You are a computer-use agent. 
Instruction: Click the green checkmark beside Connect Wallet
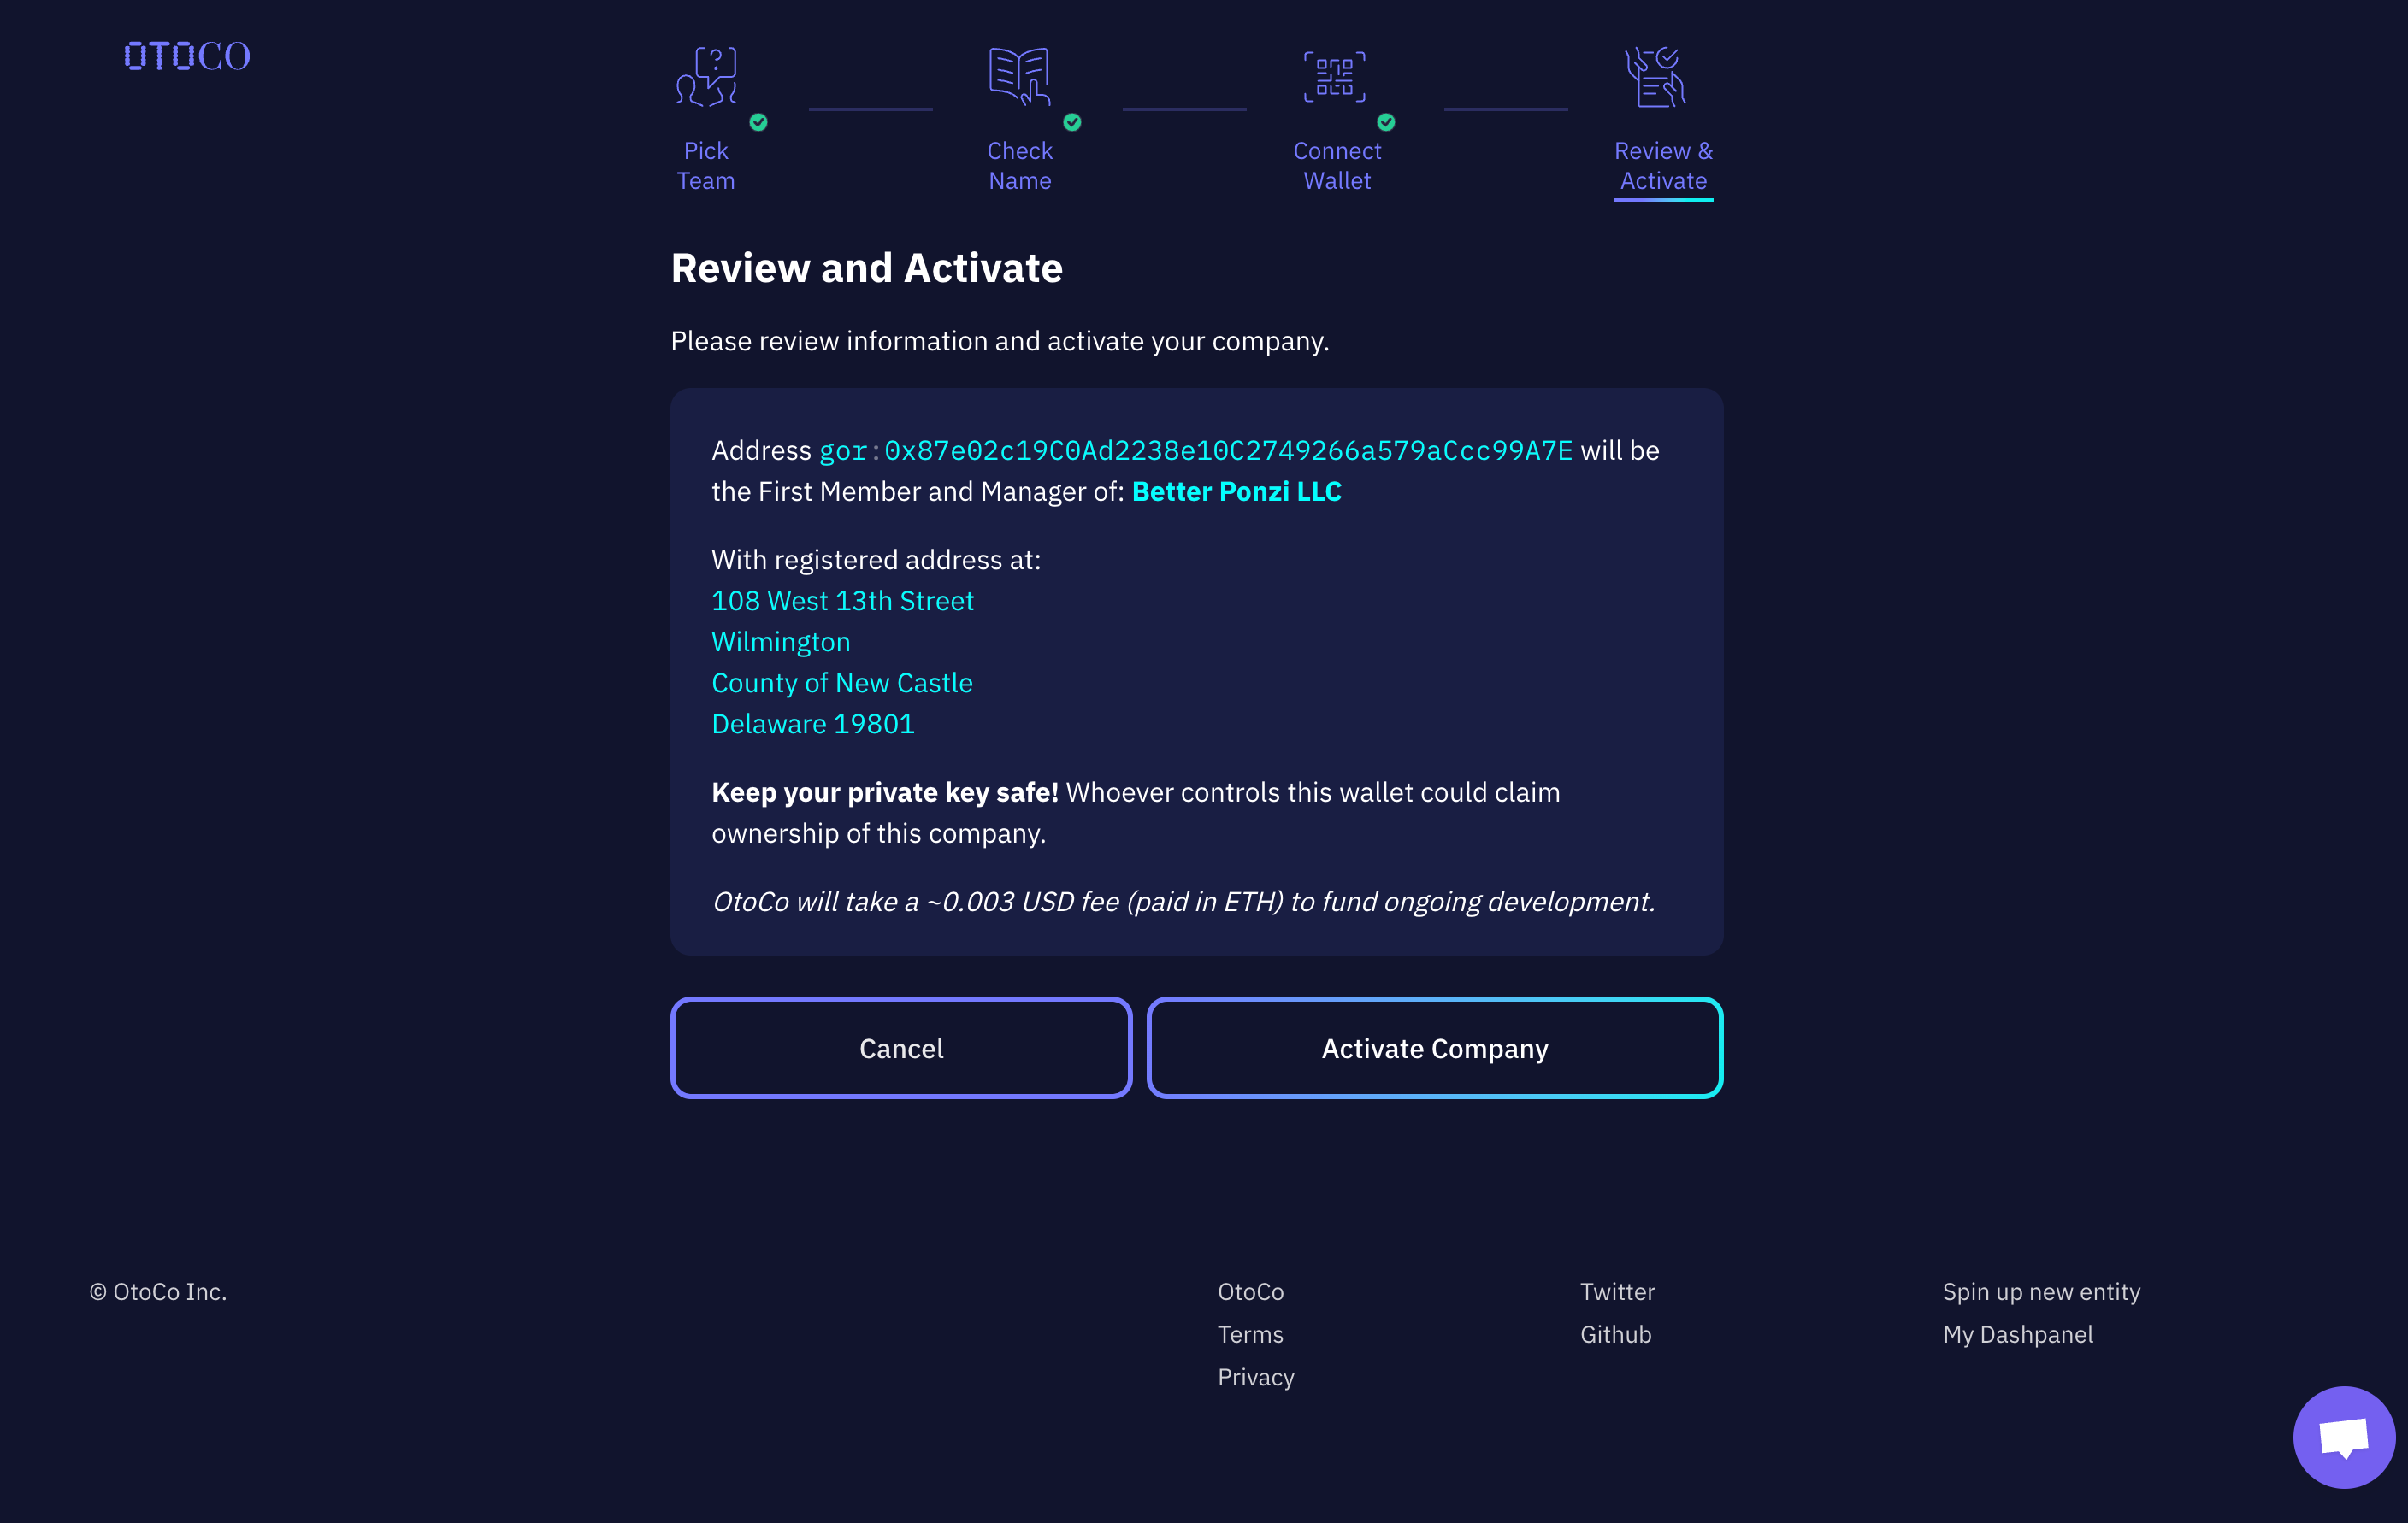tap(1386, 122)
